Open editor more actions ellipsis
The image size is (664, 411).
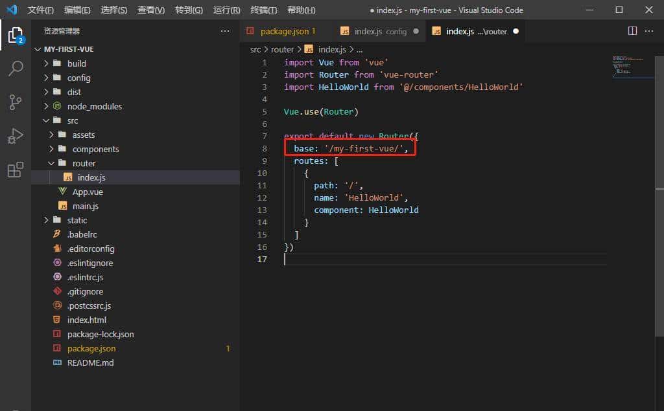(650, 31)
